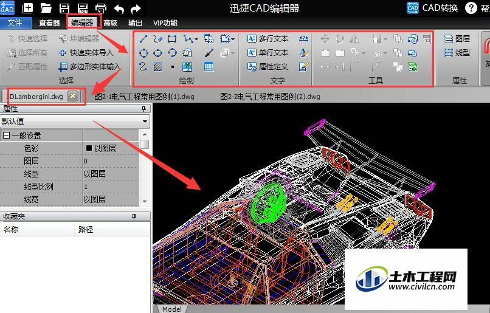Pin the 属性 panel
The height and width of the screenshot is (313, 490).
143,109
